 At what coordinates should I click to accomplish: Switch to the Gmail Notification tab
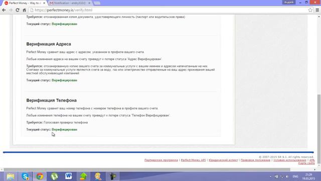pos(70,3)
